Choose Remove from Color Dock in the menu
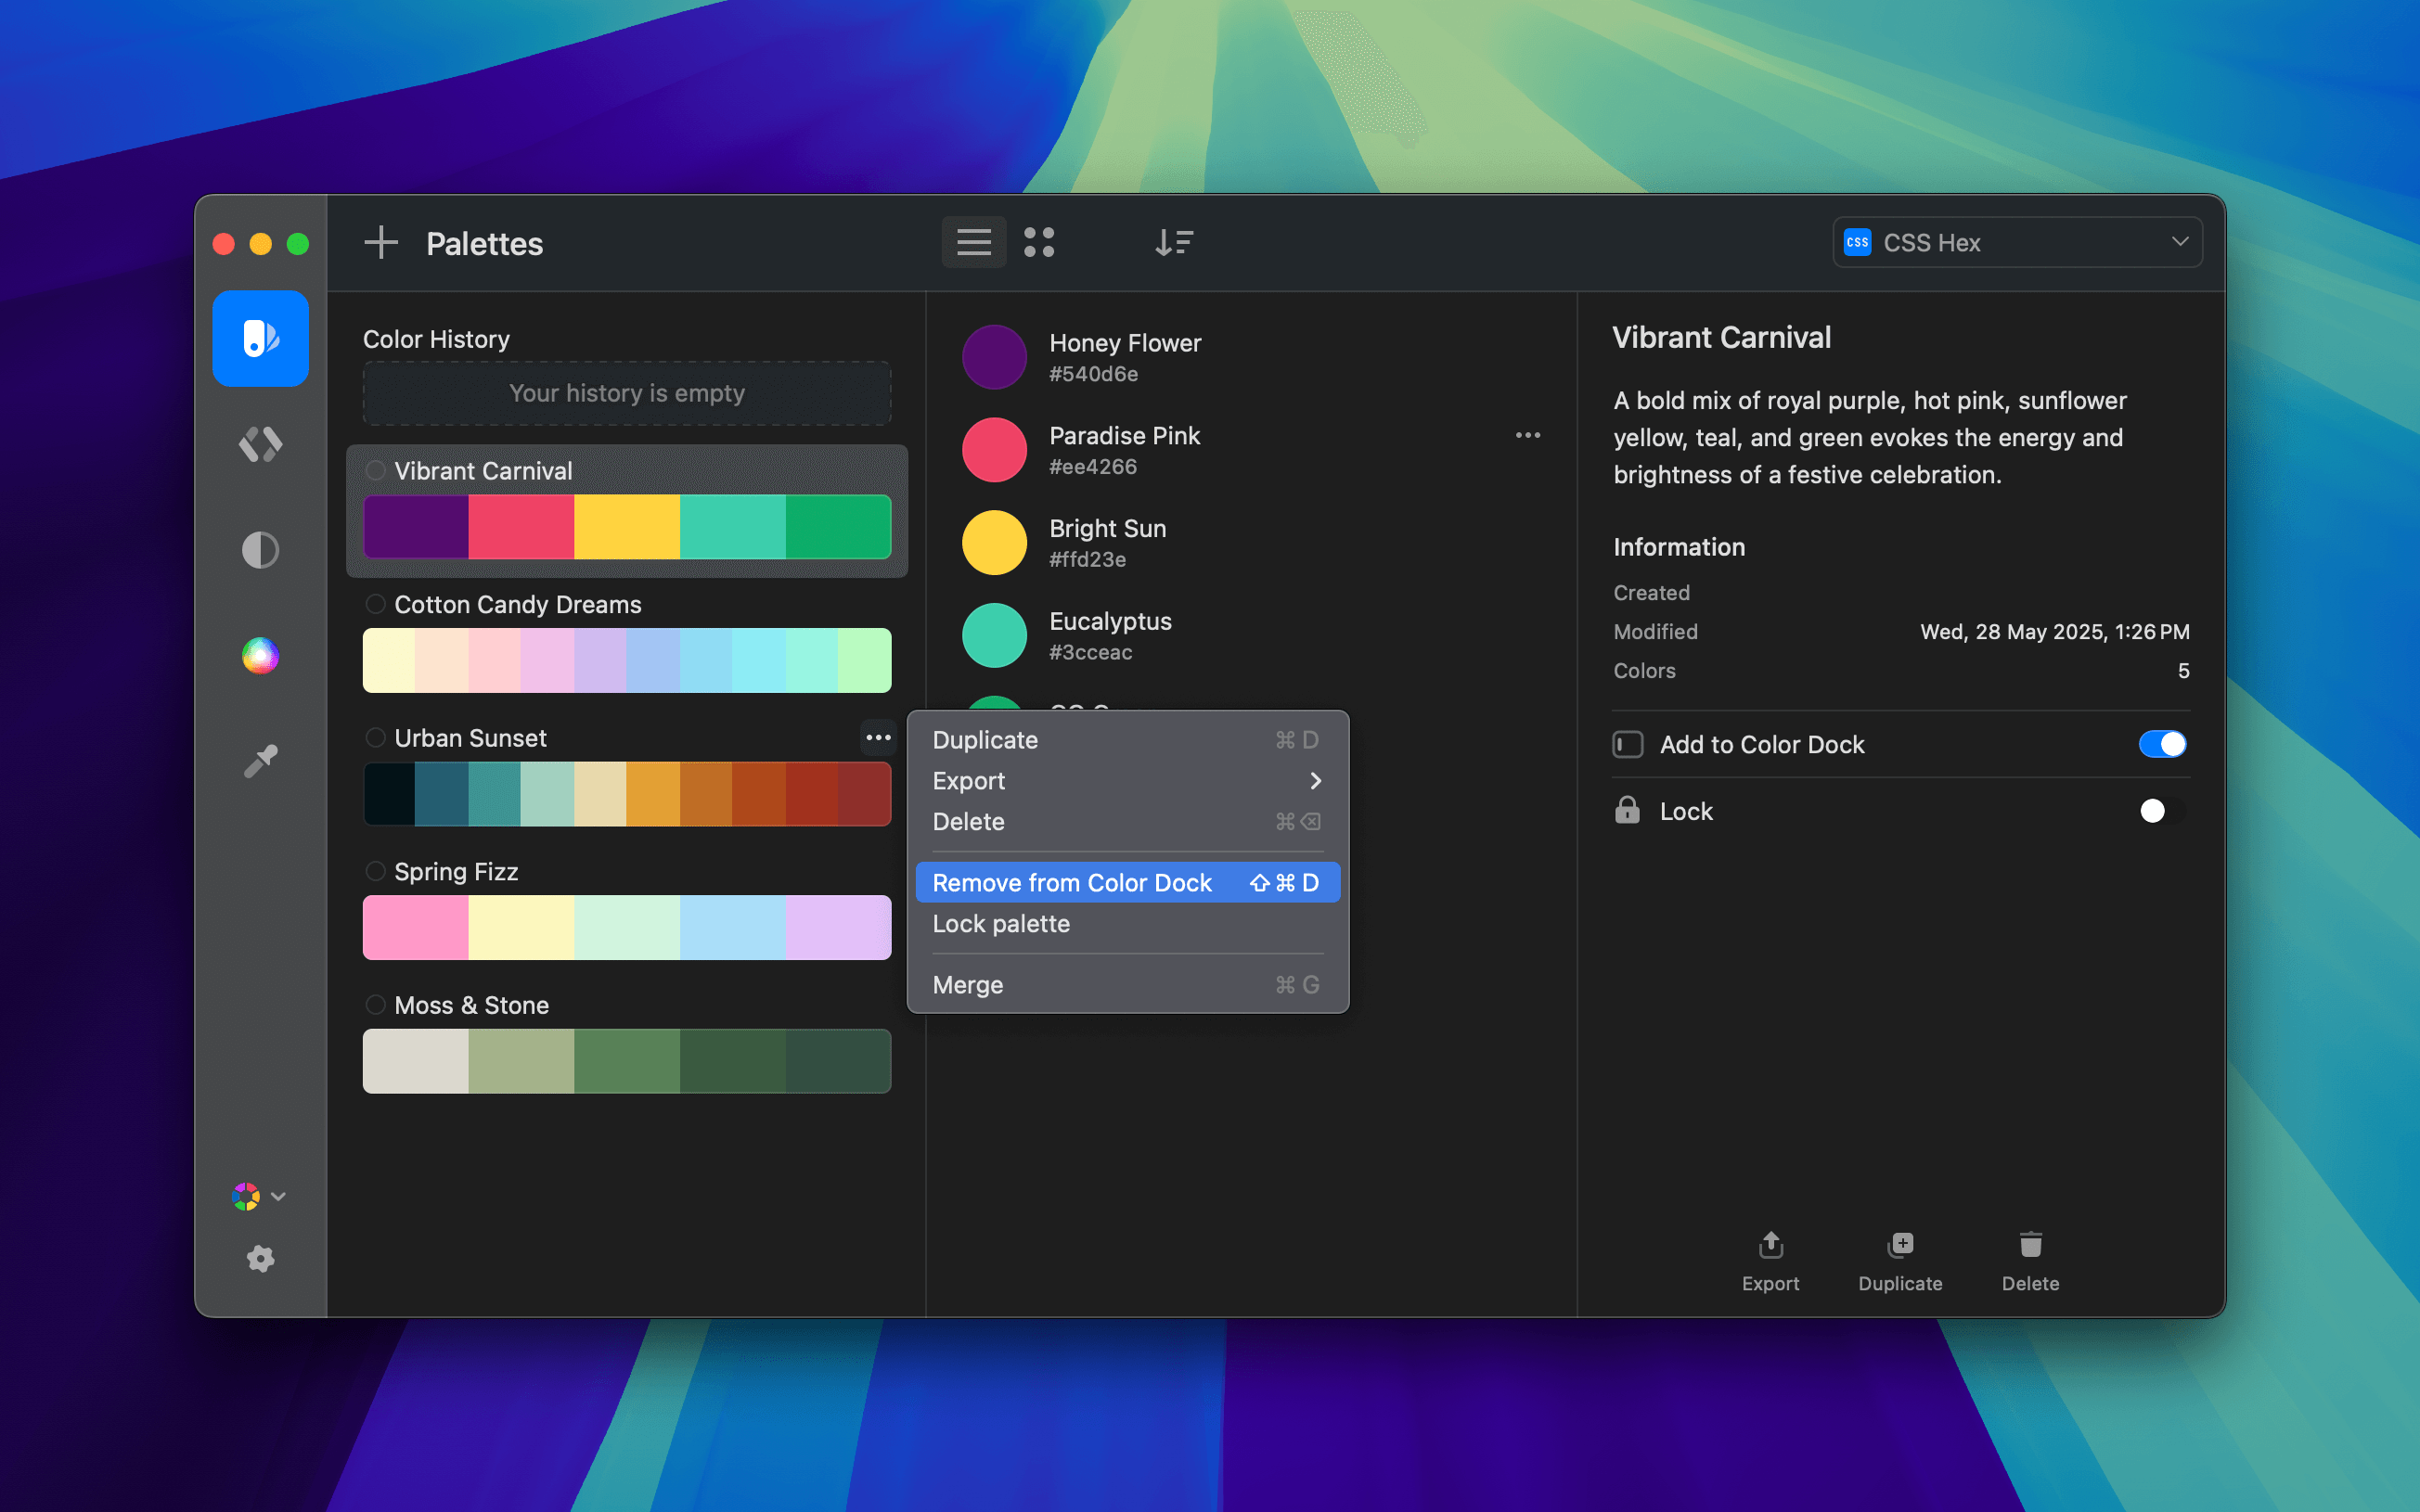The image size is (2420, 1512). coord(1071,882)
